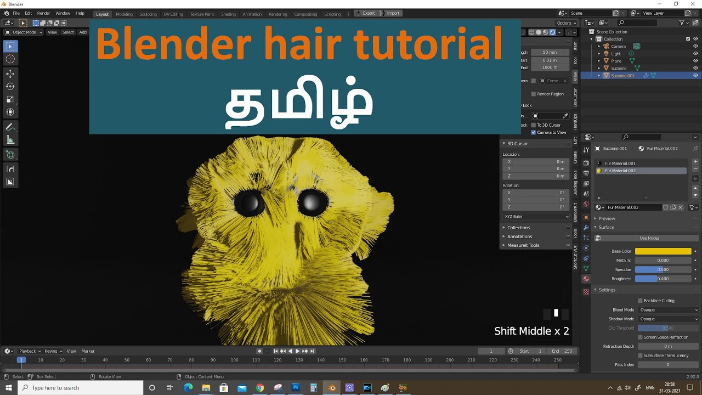702x395 pixels.
Task: Enable Subsurface Translucency checkbox
Action: coord(640,356)
